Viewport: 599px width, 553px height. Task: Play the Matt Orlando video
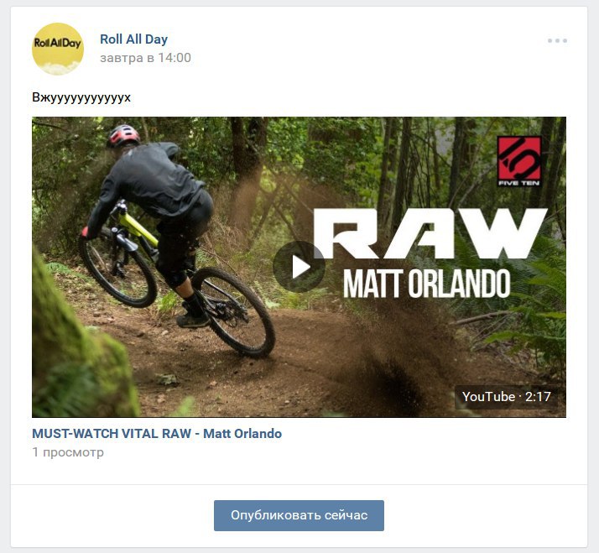click(299, 267)
